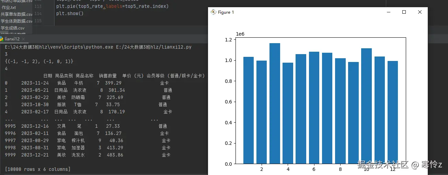448x175 pixels.
Task: Click the 防晒霜 product cell
Action: [78, 97]
